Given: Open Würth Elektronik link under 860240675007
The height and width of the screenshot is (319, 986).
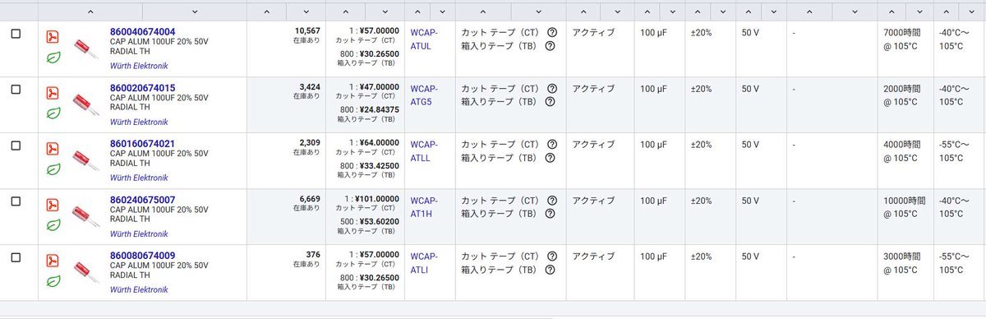Looking at the screenshot, I should pyautogui.click(x=139, y=233).
